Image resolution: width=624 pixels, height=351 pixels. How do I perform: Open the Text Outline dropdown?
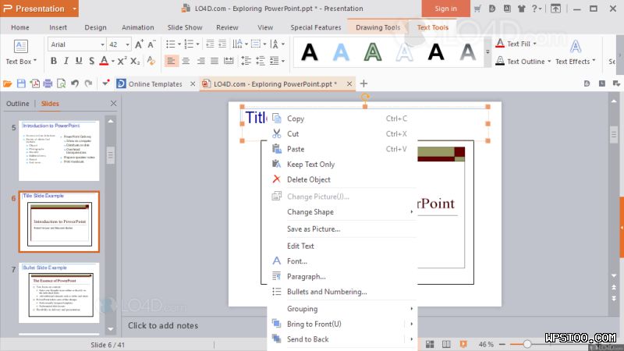pyautogui.click(x=549, y=62)
